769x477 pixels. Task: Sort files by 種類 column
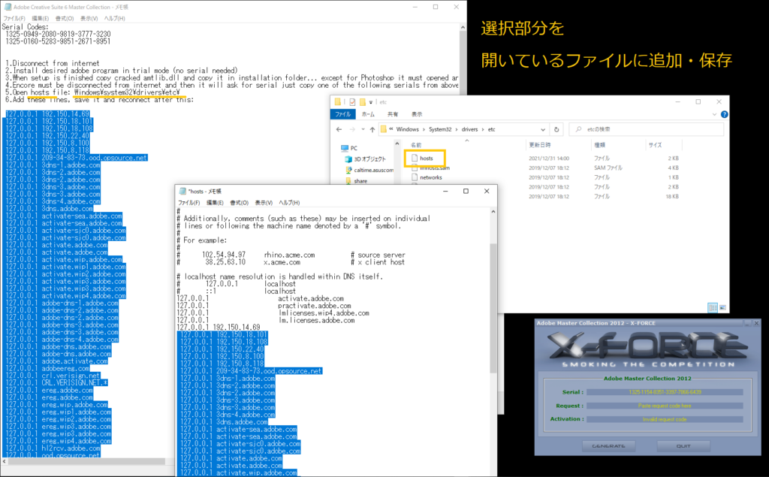(x=599, y=145)
